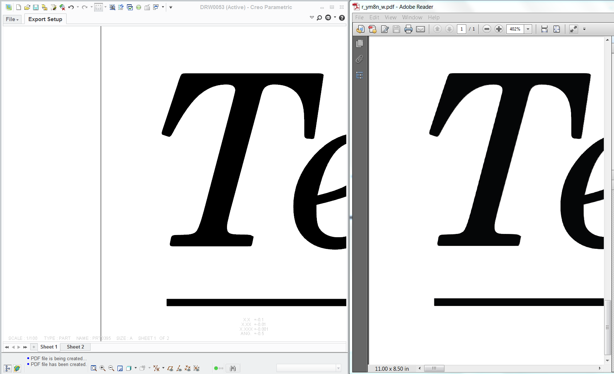Expand the Windows list dropdown arrow
The height and width of the screenshot is (374, 614).
(x=163, y=7)
